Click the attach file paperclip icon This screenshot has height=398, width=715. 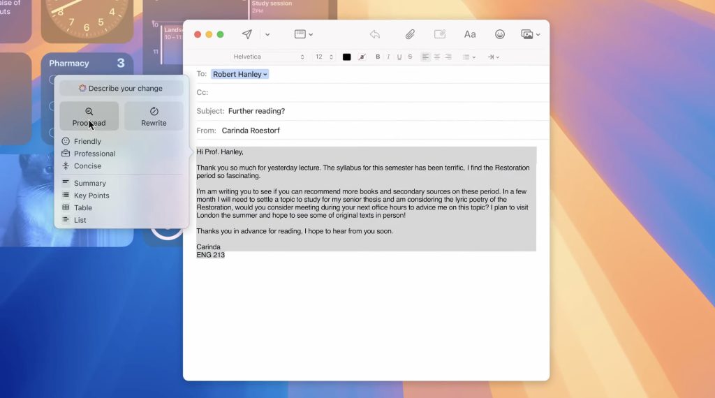tap(410, 34)
